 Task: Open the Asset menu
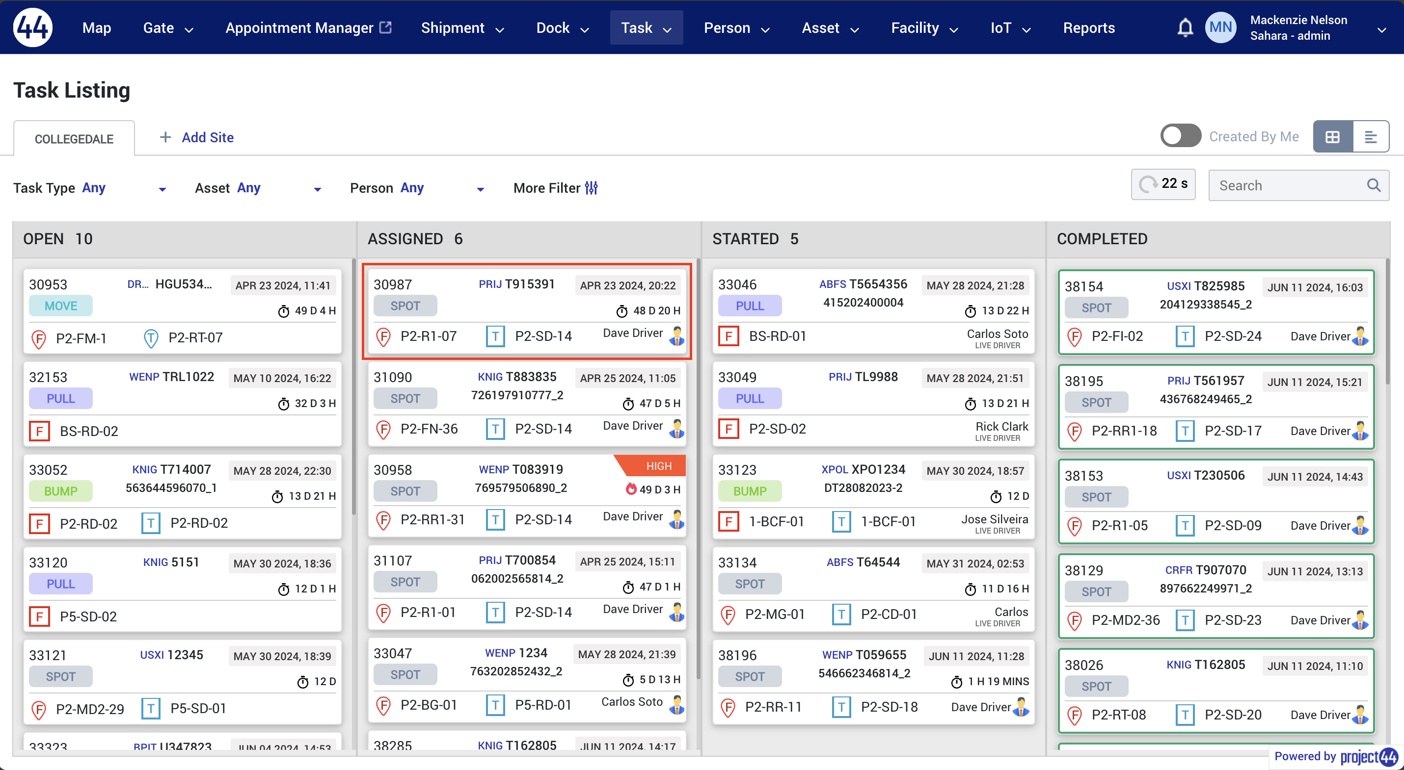830,28
